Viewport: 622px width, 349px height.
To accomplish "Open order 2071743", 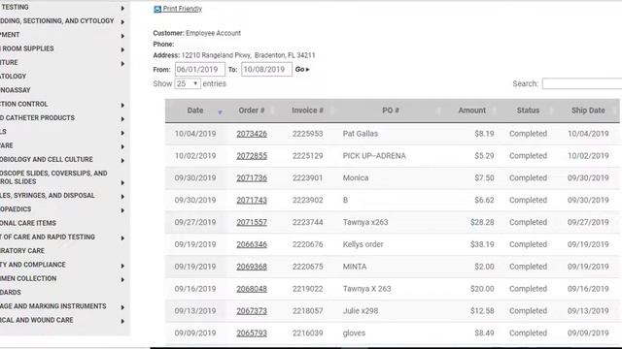I will point(252,201).
